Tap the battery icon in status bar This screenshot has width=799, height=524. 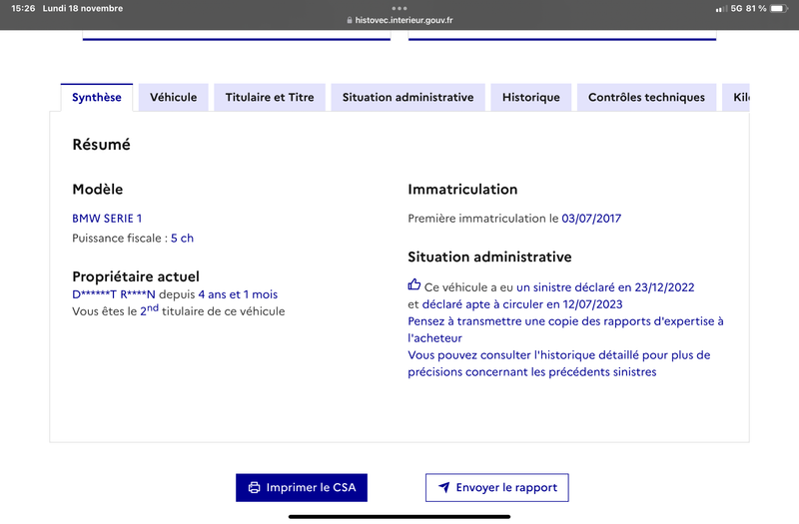point(779,9)
